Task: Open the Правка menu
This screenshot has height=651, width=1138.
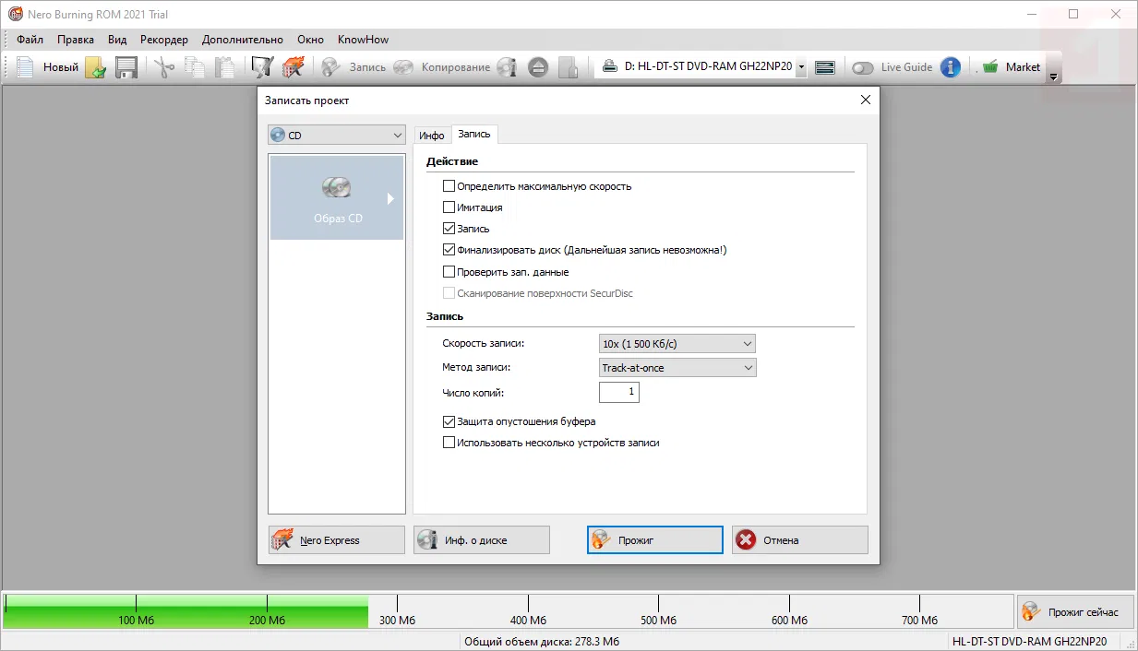Action: [x=76, y=40]
